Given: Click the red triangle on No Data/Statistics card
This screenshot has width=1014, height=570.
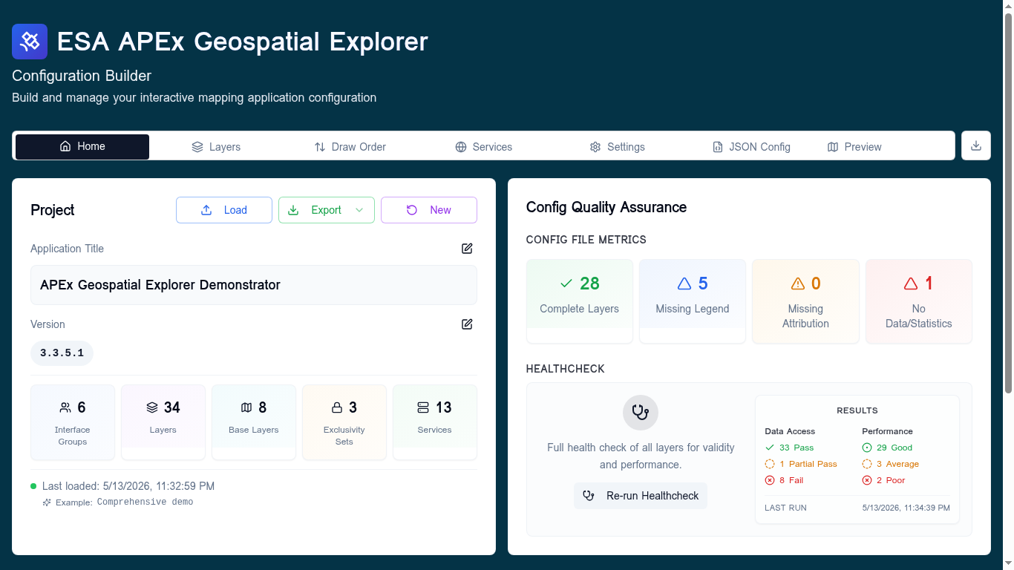Looking at the screenshot, I should 911,284.
